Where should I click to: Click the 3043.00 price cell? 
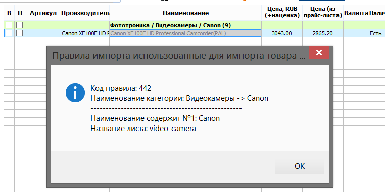click(x=282, y=33)
